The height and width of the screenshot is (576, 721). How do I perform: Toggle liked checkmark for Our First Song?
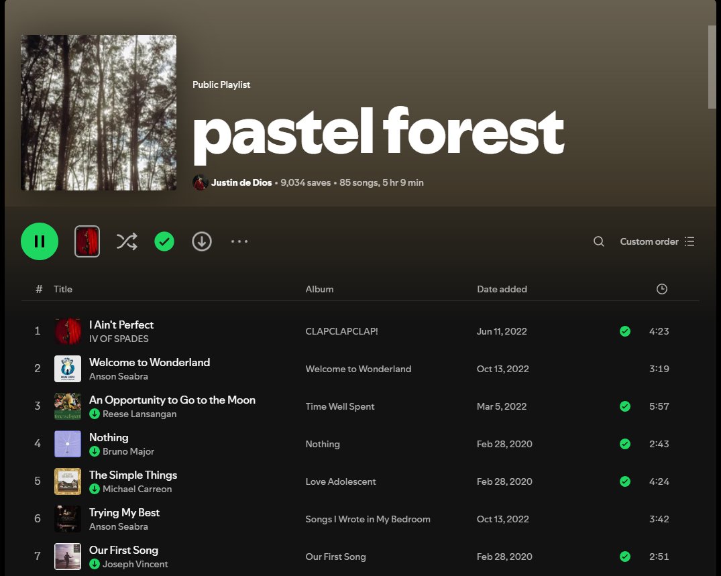625,557
